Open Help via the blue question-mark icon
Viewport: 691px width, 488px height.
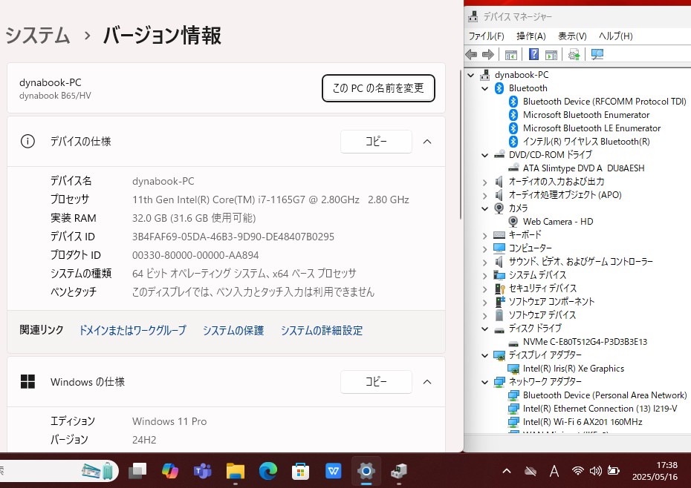pos(533,54)
